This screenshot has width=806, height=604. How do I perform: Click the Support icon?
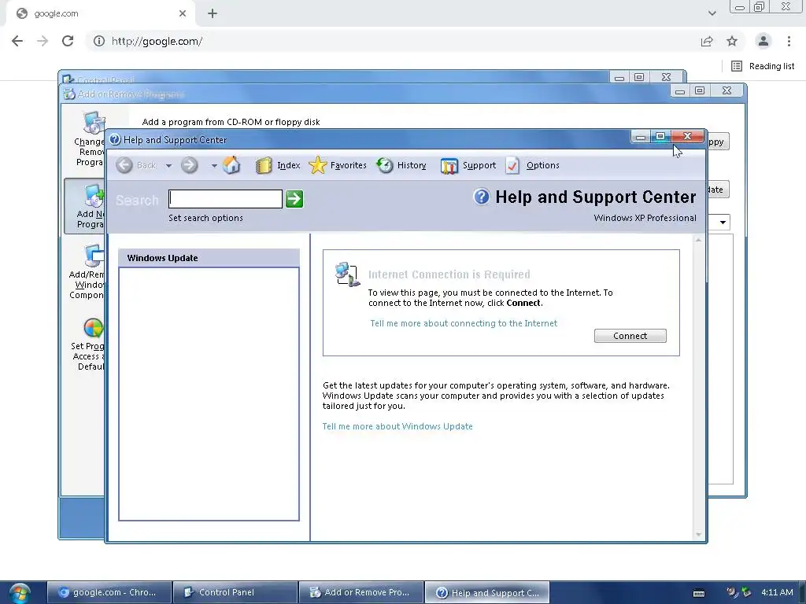[449, 166]
